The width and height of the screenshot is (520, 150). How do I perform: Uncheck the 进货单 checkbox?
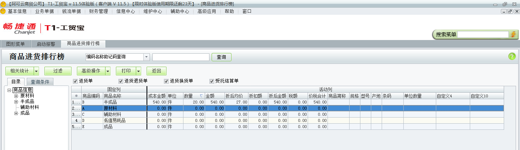point(75,81)
